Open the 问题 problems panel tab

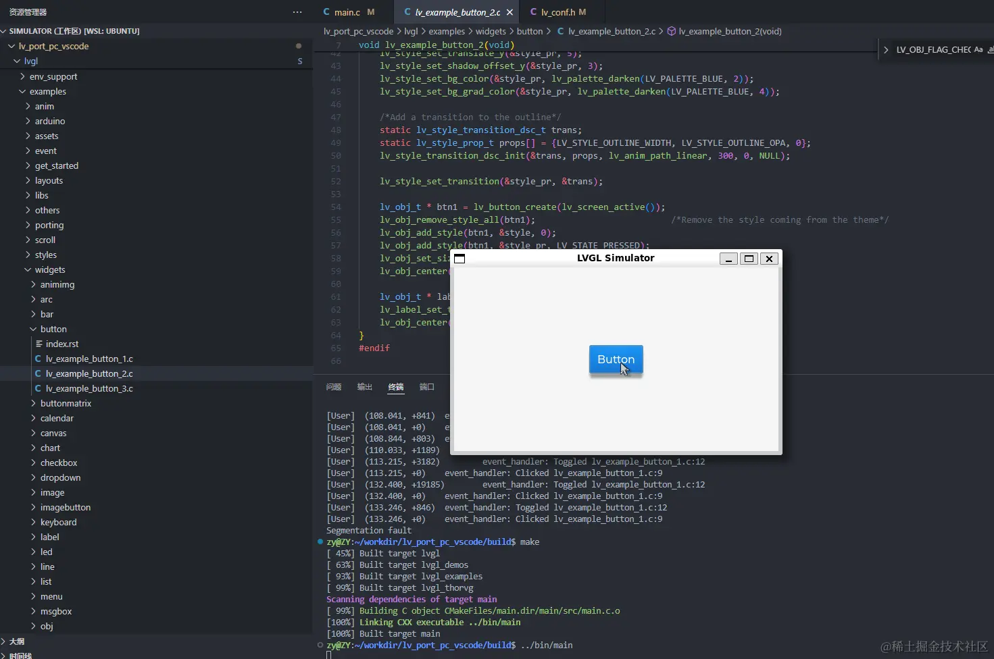tap(334, 387)
